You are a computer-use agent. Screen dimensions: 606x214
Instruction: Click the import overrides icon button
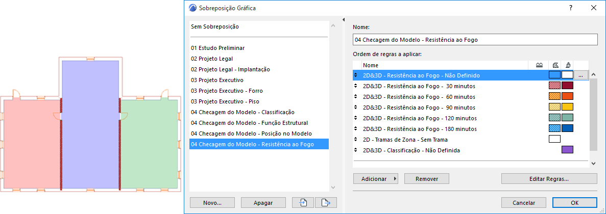303,202
